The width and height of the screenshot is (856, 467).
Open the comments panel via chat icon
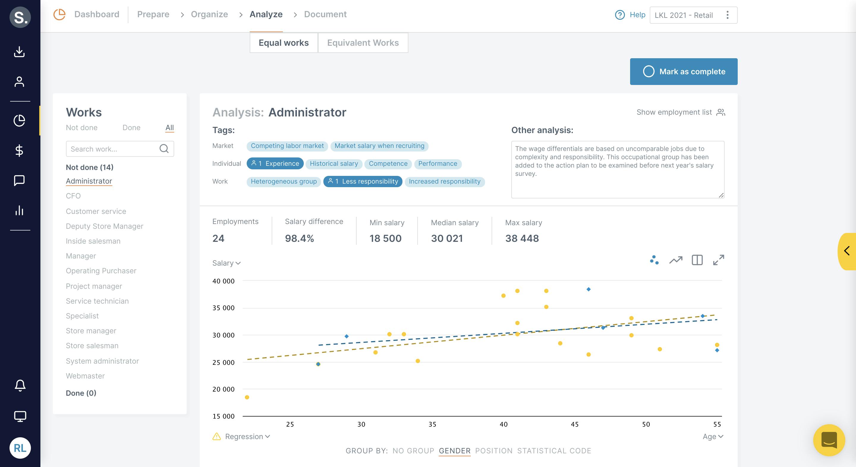pos(20,180)
